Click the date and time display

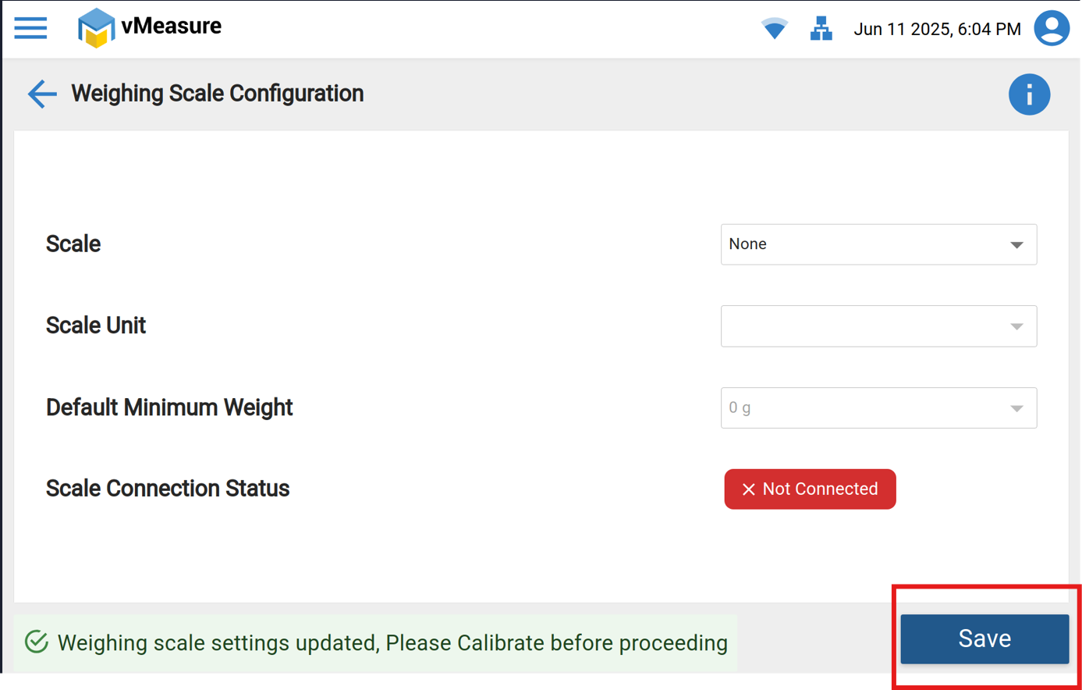pyautogui.click(x=937, y=30)
